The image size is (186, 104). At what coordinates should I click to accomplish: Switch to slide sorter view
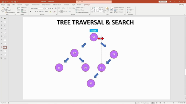click(x=156, y=103)
